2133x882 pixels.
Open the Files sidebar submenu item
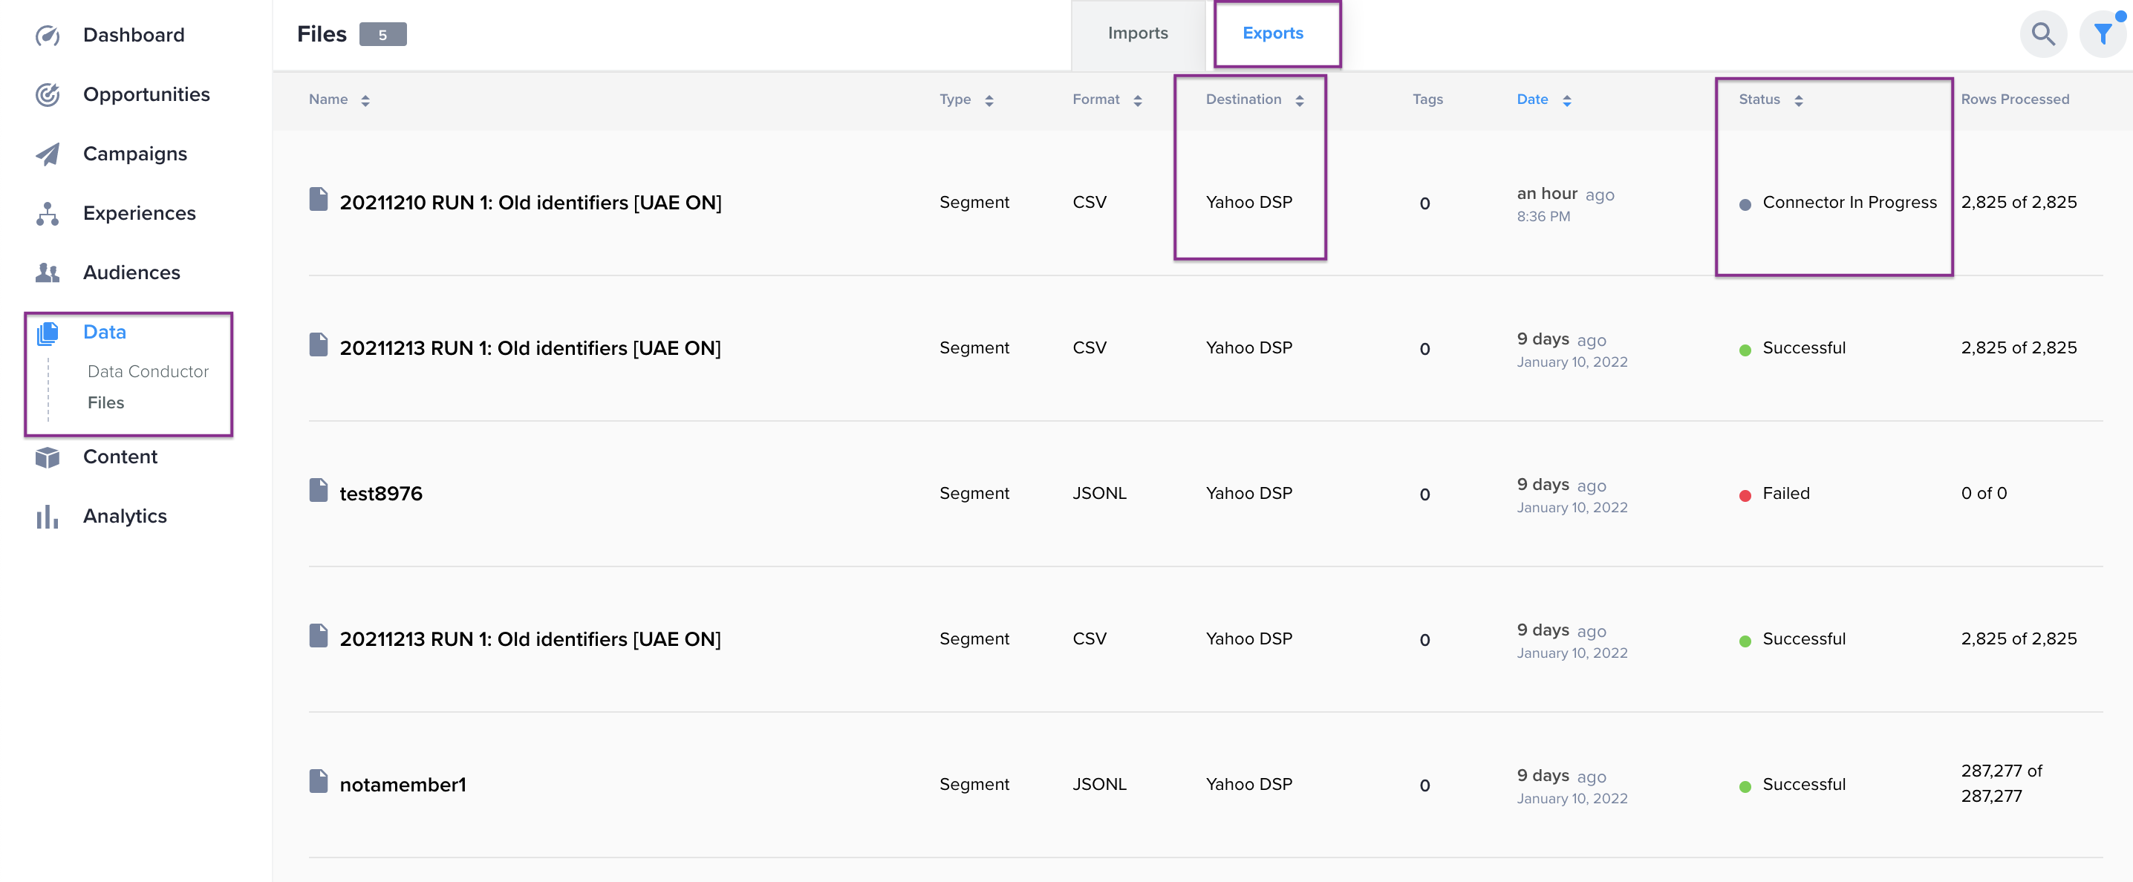105,403
